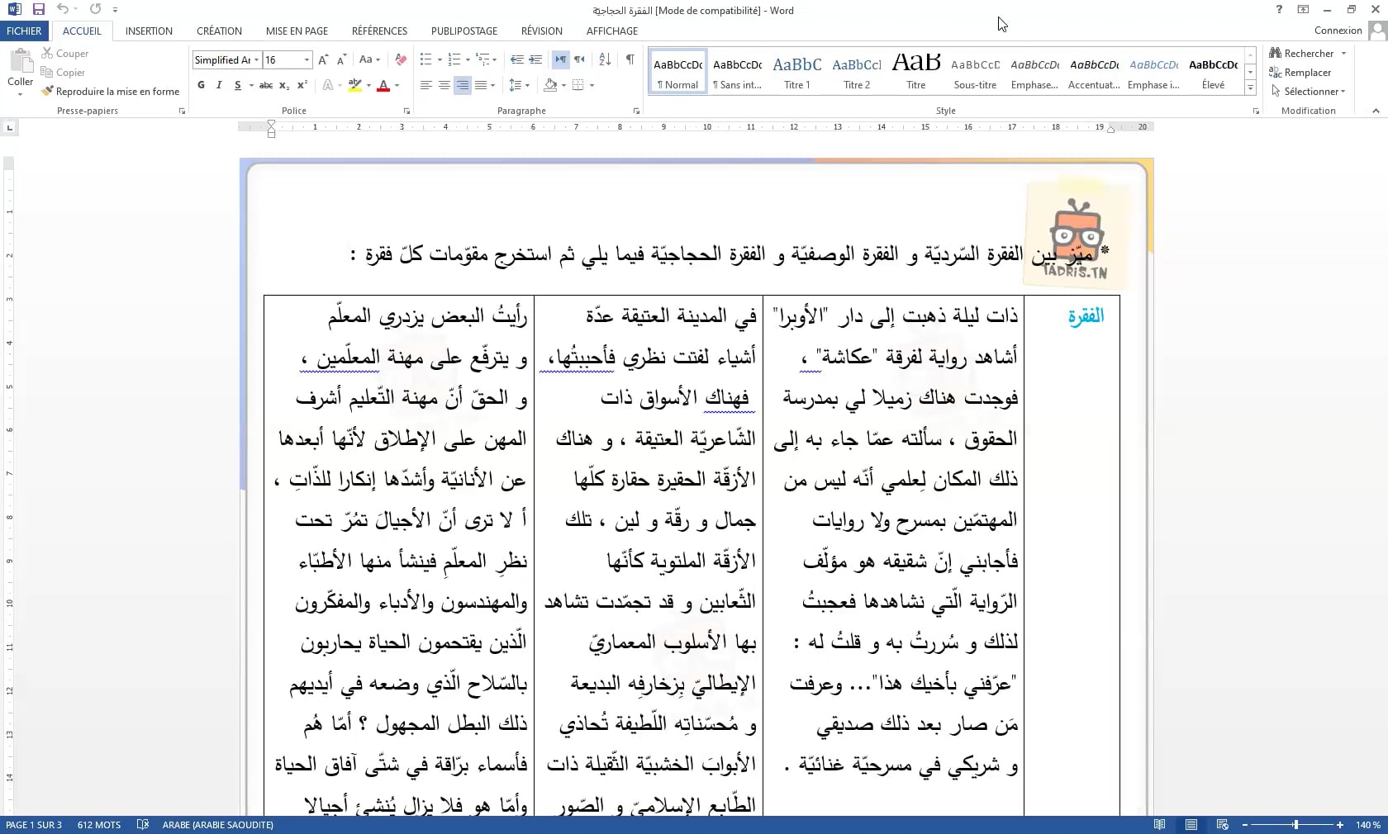The image size is (1388, 834).
Task: Open the line spacing dropdown
Action: point(518,85)
